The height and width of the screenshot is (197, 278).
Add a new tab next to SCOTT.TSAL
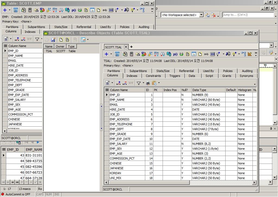pos(131,47)
